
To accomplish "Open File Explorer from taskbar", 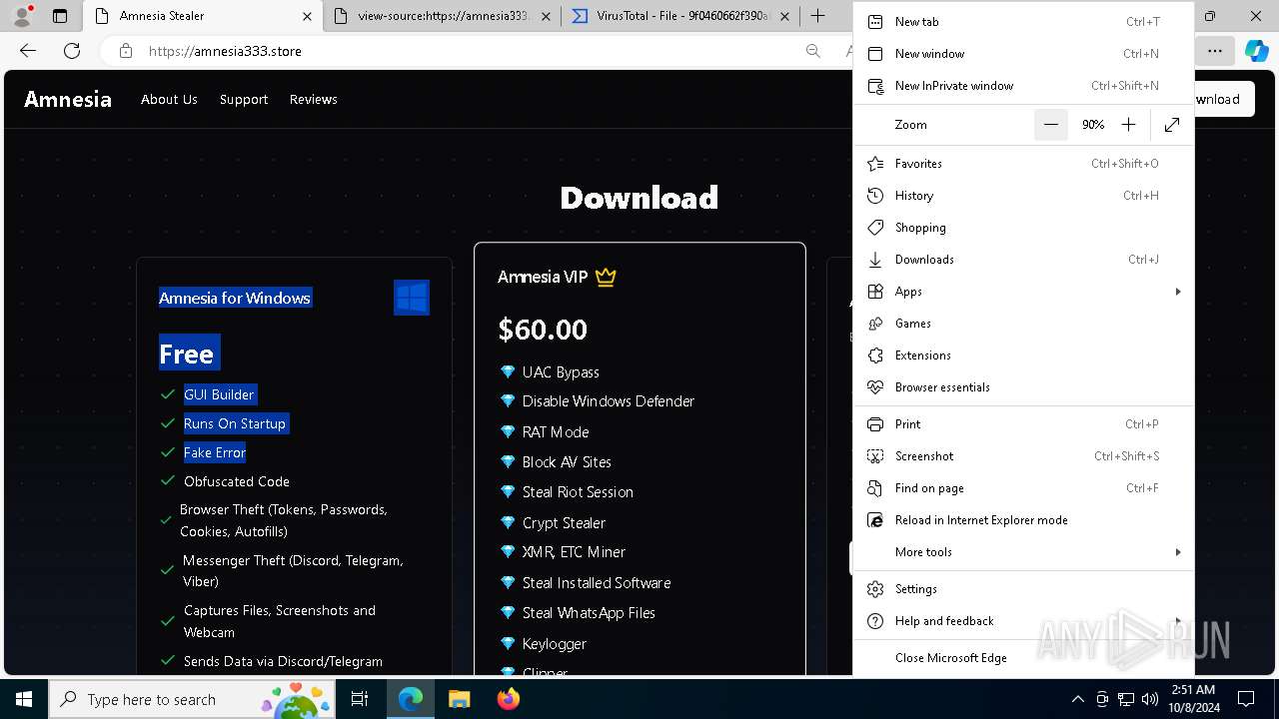I will tap(459, 699).
